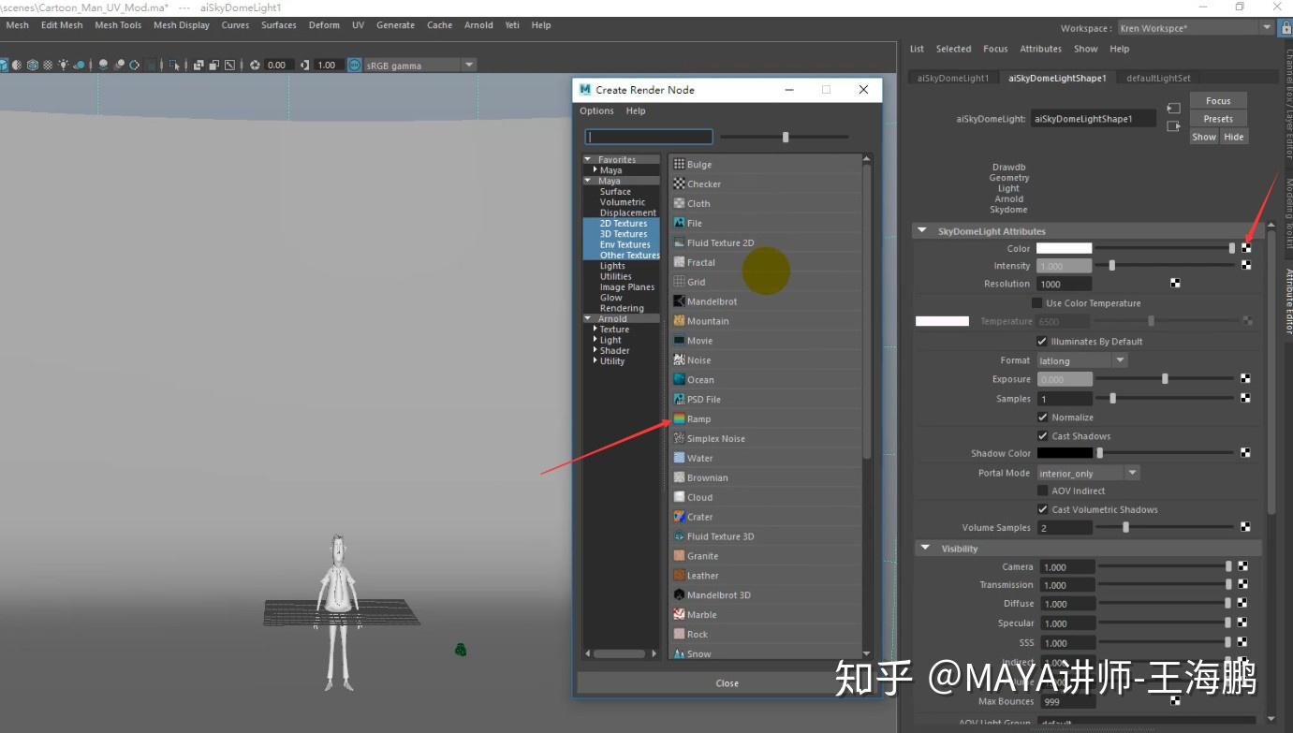
Task: Create a Ramp texture node
Action: point(698,418)
